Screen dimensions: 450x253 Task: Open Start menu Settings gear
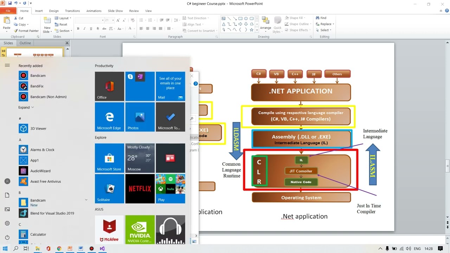(7, 223)
